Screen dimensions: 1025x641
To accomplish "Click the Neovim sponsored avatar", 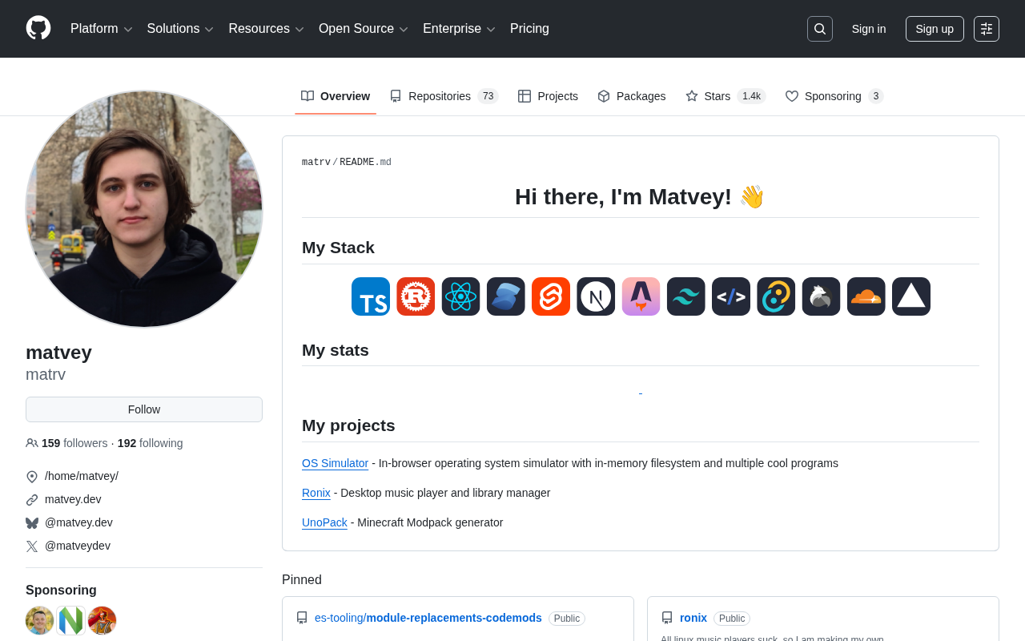I will pos(71,621).
